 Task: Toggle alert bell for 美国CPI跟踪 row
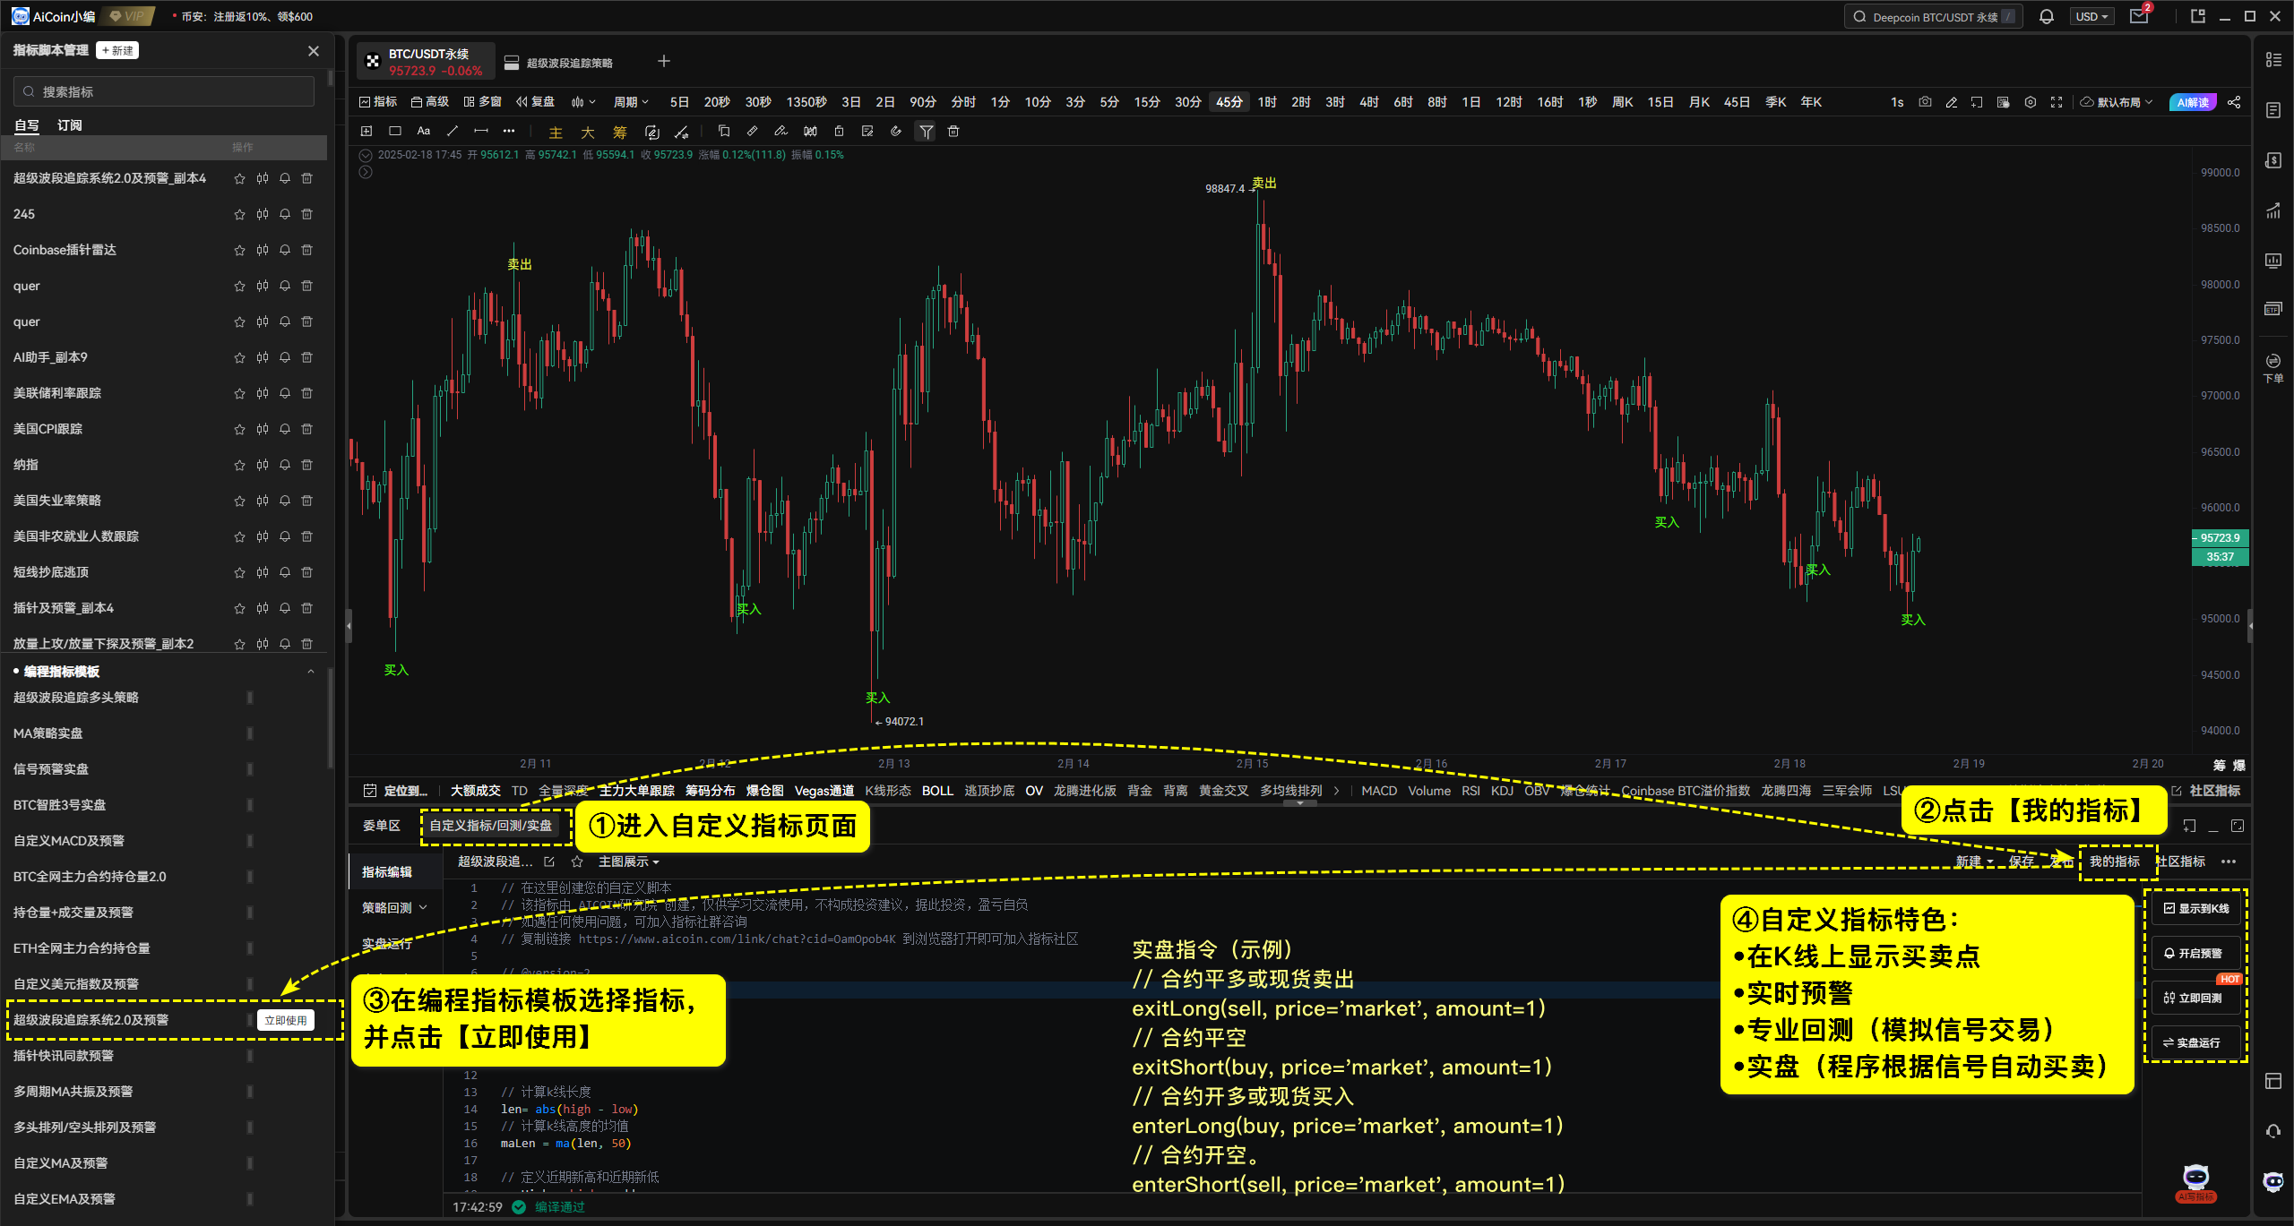pyautogui.click(x=285, y=429)
